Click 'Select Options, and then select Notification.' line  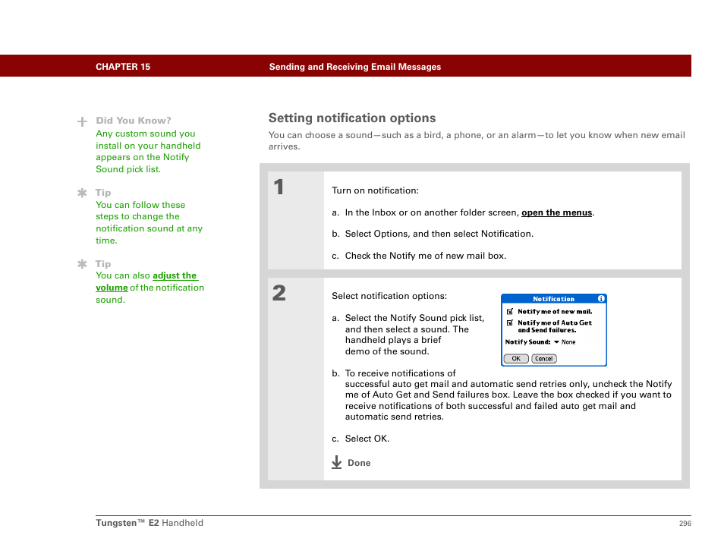point(439,234)
